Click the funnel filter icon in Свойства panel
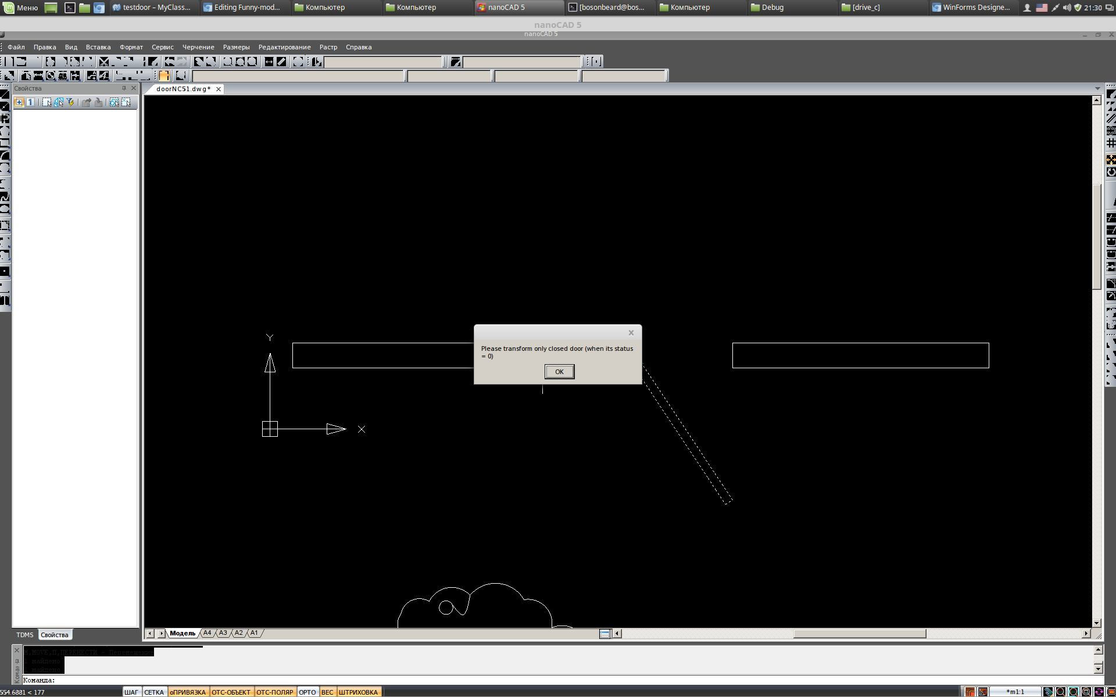The image size is (1116, 697). point(71,102)
